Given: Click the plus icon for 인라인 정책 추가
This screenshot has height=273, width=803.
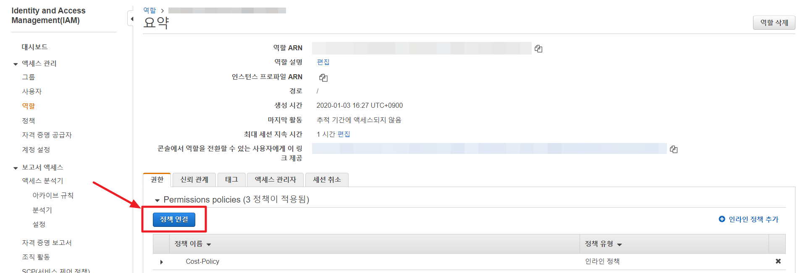Looking at the screenshot, I should click(722, 219).
